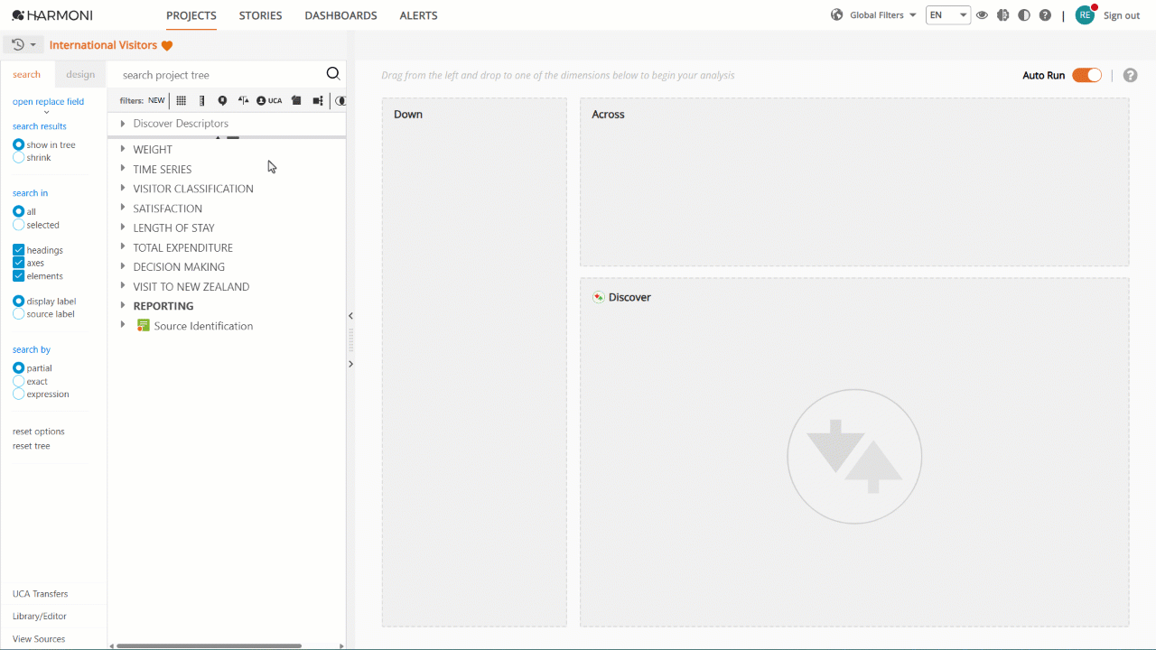Select the overlapping circles filter icon
The width and height of the screenshot is (1156, 650).
coord(340,101)
